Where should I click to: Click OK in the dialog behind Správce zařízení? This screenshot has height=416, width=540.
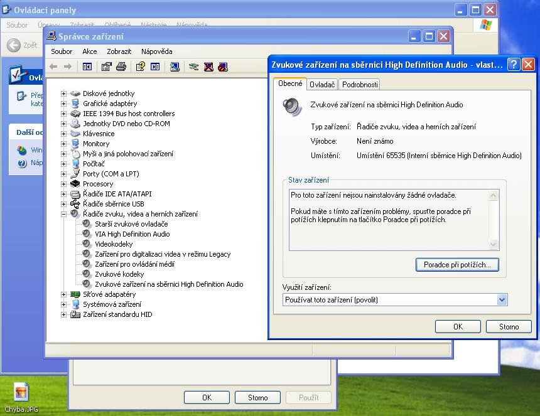(207, 397)
